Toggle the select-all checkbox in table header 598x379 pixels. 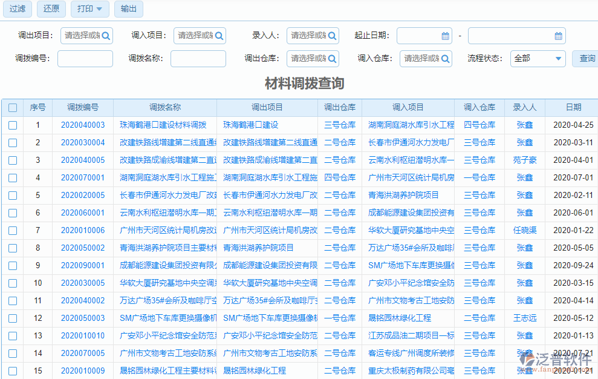pyautogui.click(x=13, y=107)
